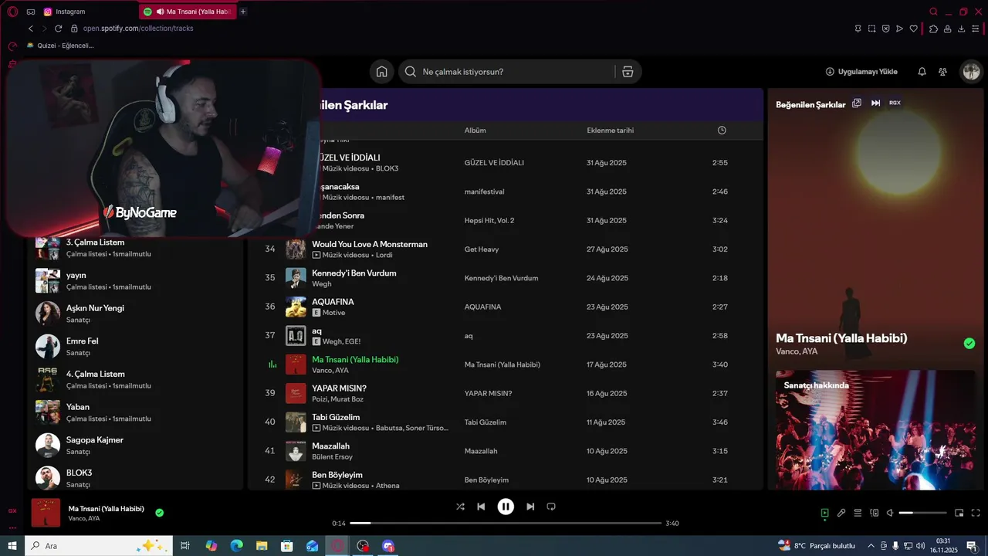Viewport: 988px width, 556px height.
Task: Open the yayın playlist in sidebar
Action: [135, 280]
